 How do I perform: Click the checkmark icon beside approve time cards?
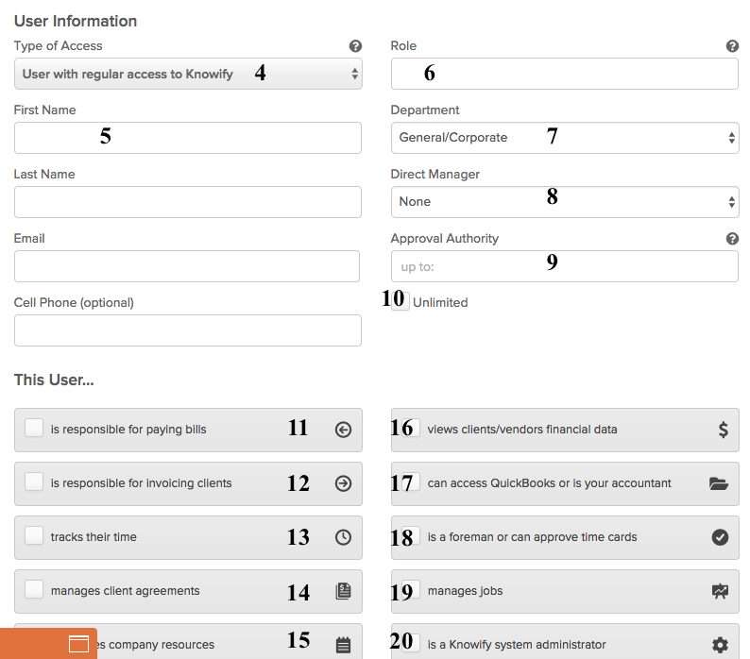pyautogui.click(x=720, y=537)
